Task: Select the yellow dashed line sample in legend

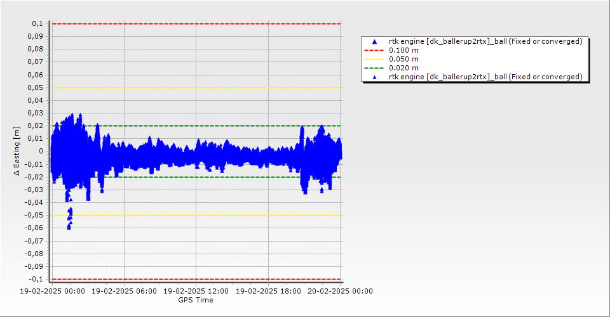Action: click(374, 60)
